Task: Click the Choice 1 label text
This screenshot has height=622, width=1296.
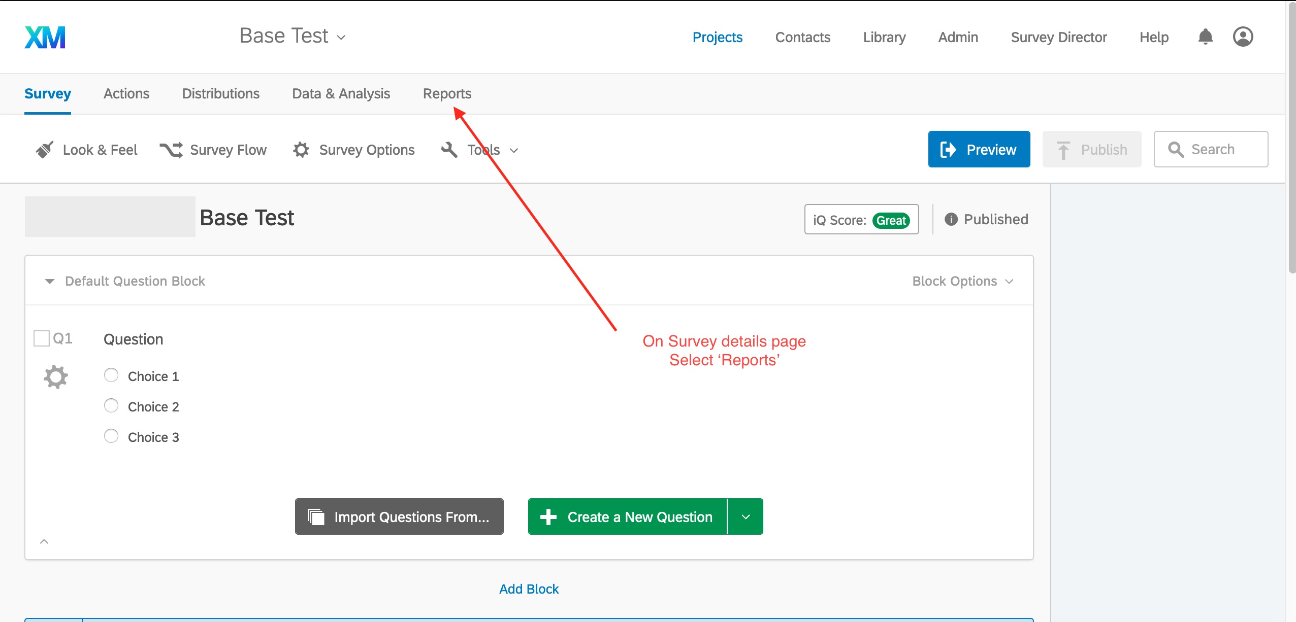Action: pos(153,376)
